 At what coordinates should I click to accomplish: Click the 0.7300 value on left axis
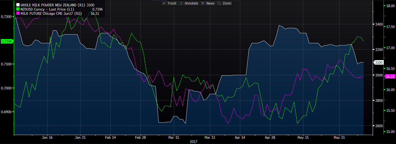tap(6, 17)
